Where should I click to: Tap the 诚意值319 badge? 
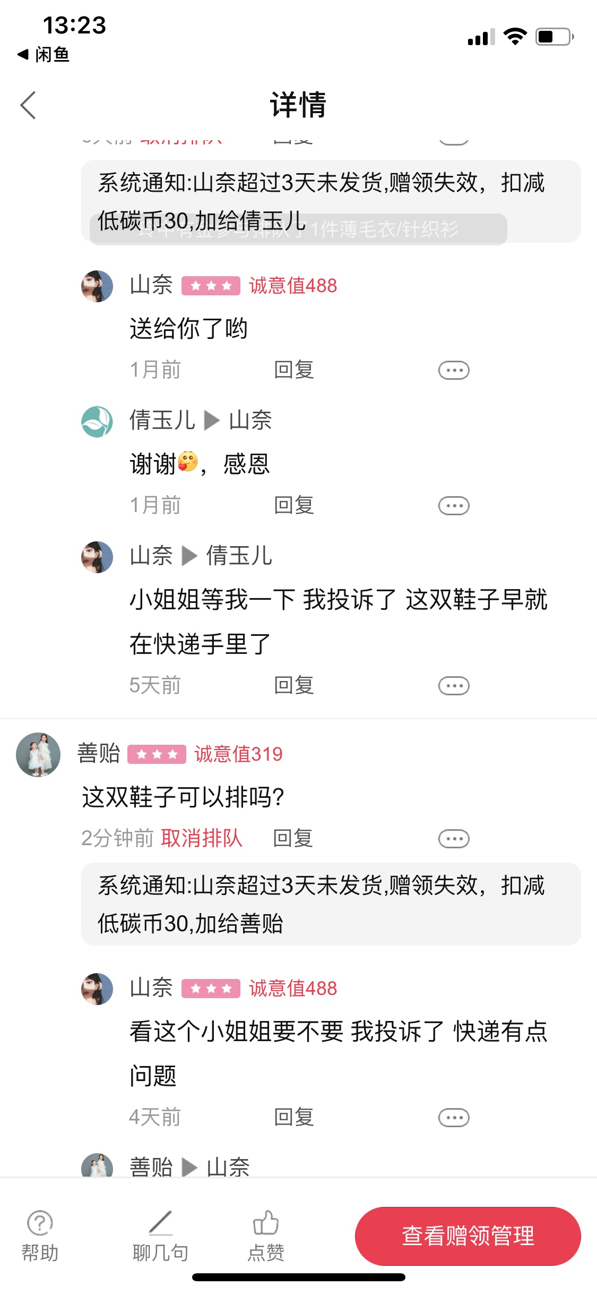[x=238, y=754]
